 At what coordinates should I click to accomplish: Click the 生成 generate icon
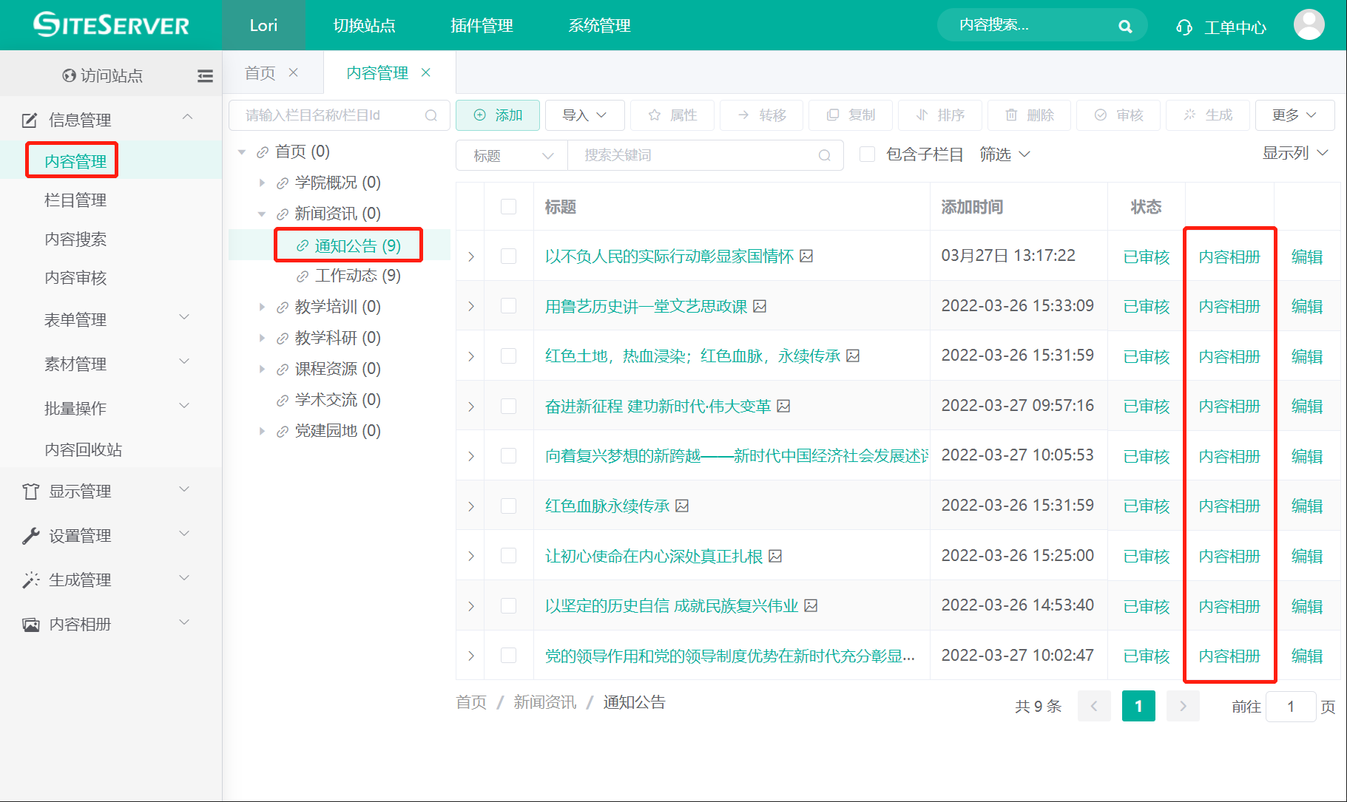(x=1208, y=115)
